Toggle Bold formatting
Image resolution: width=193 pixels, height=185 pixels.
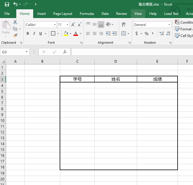[28, 34]
